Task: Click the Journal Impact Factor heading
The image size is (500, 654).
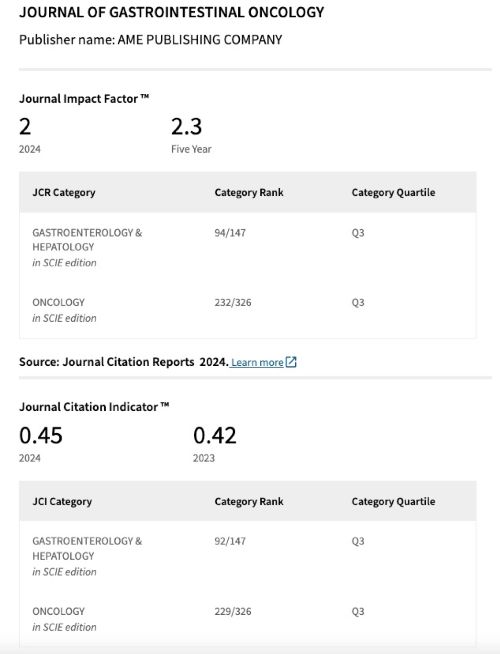Action: click(x=84, y=99)
